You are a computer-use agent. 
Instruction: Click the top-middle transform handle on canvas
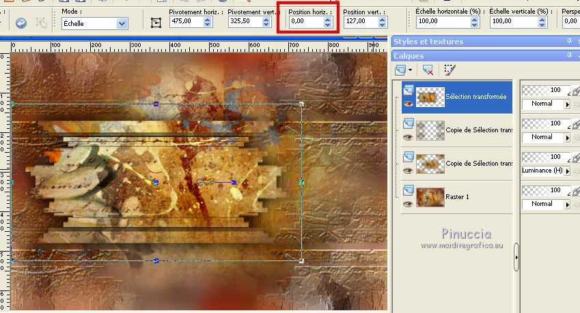[x=156, y=104]
